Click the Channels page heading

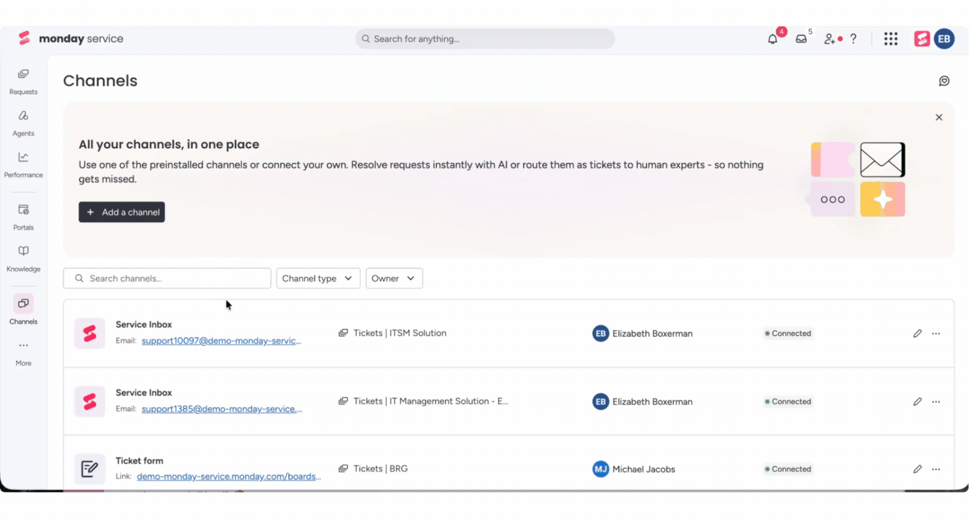pyautogui.click(x=100, y=81)
